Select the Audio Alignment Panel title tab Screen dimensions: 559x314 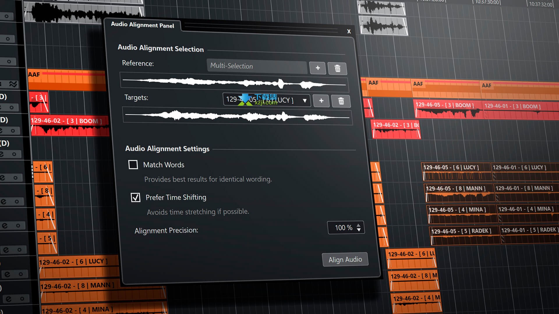[142, 25]
